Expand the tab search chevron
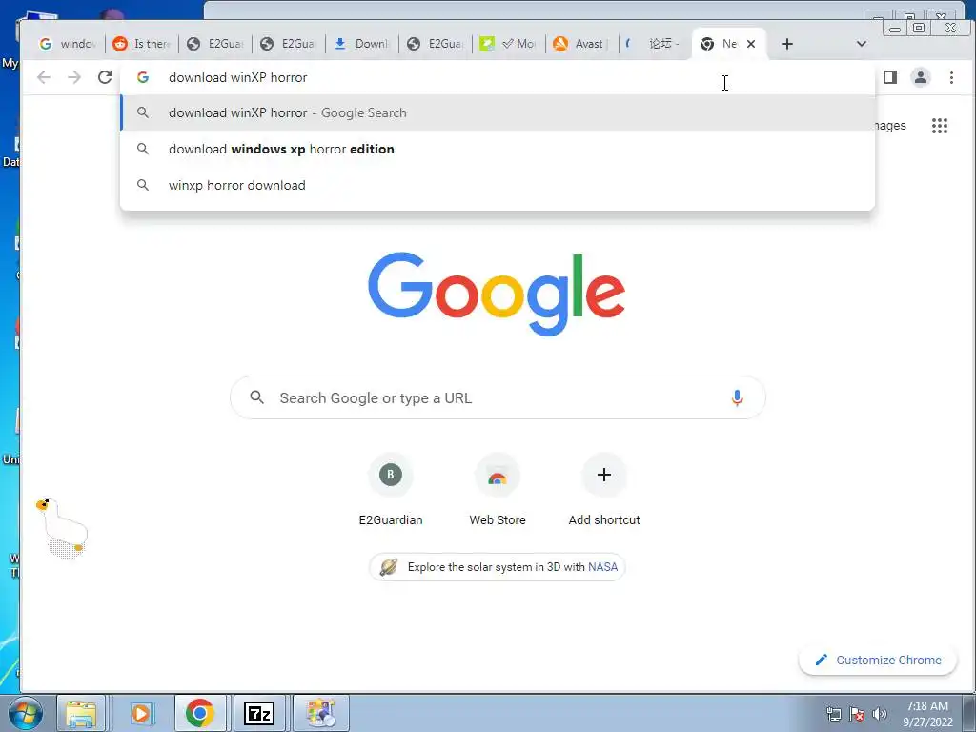The image size is (976, 732). click(861, 44)
